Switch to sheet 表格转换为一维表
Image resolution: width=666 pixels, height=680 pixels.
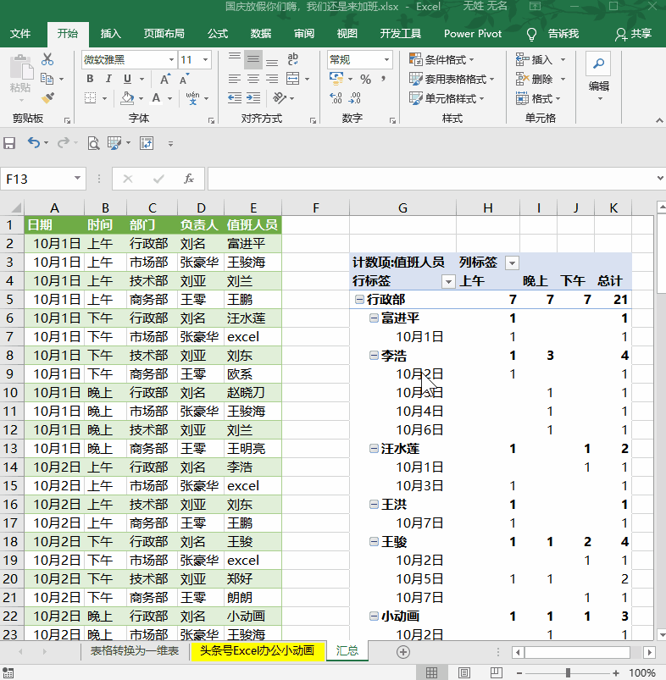[135, 651]
